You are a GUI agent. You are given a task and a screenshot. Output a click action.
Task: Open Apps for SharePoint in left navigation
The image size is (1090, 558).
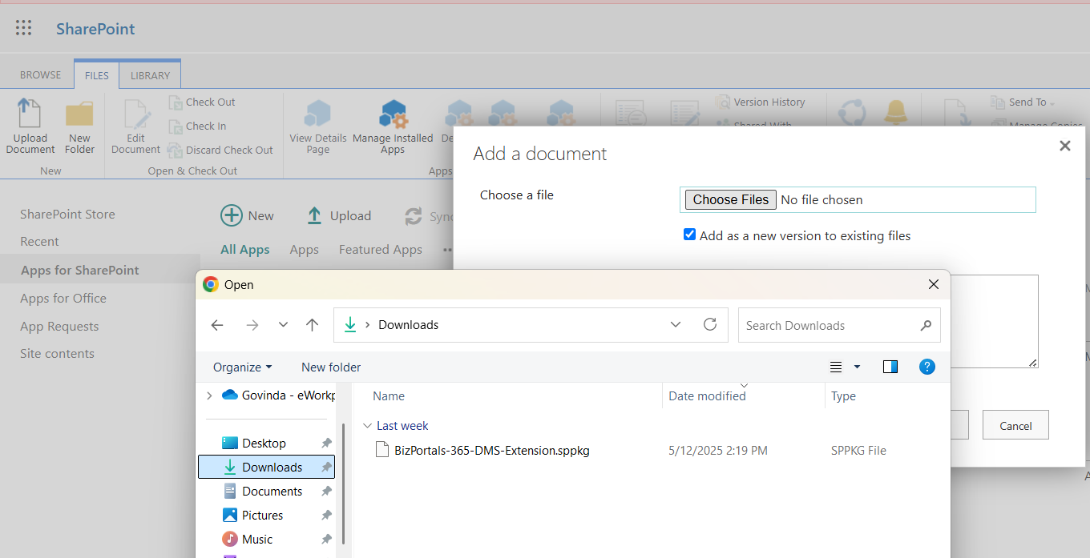click(x=80, y=271)
